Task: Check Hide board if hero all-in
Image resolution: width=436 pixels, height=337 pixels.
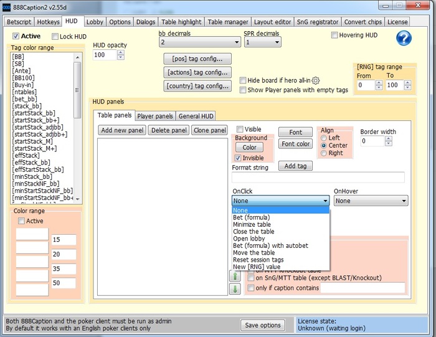Action: [243, 80]
